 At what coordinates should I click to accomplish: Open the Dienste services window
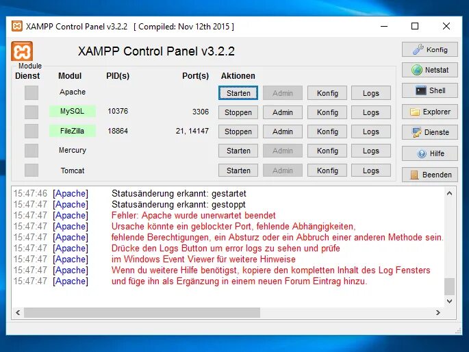coord(430,132)
